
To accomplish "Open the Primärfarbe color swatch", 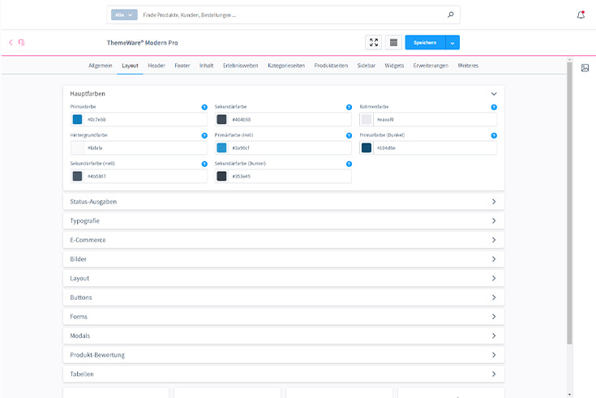I will point(78,120).
